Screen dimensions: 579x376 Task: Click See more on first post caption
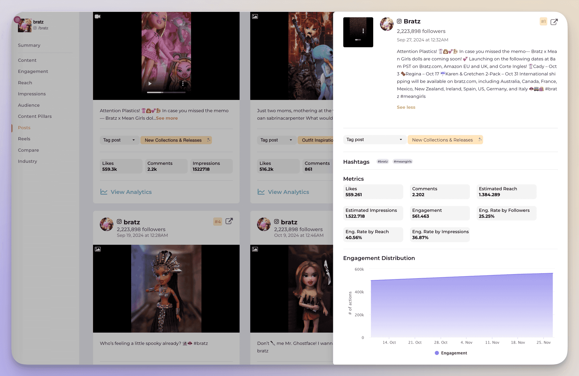[167, 118]
